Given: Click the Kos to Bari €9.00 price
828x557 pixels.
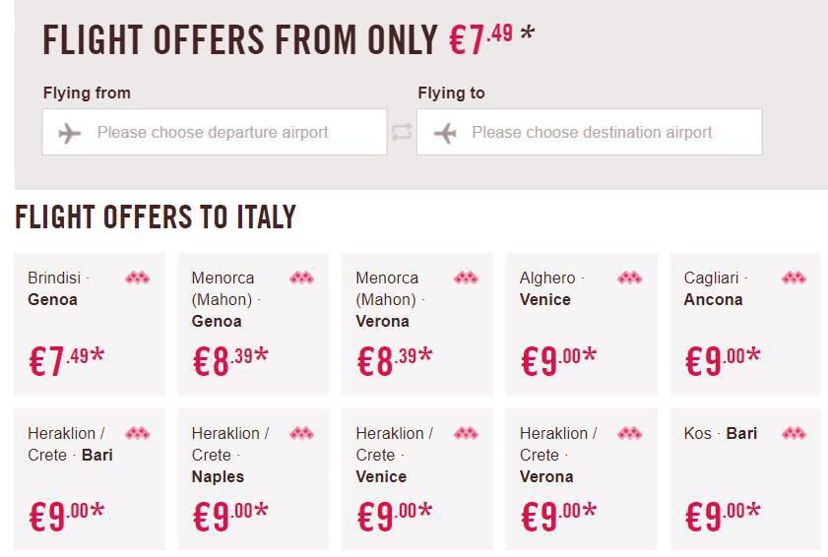Looking at the screenshot, I should (x=723, y=516).
